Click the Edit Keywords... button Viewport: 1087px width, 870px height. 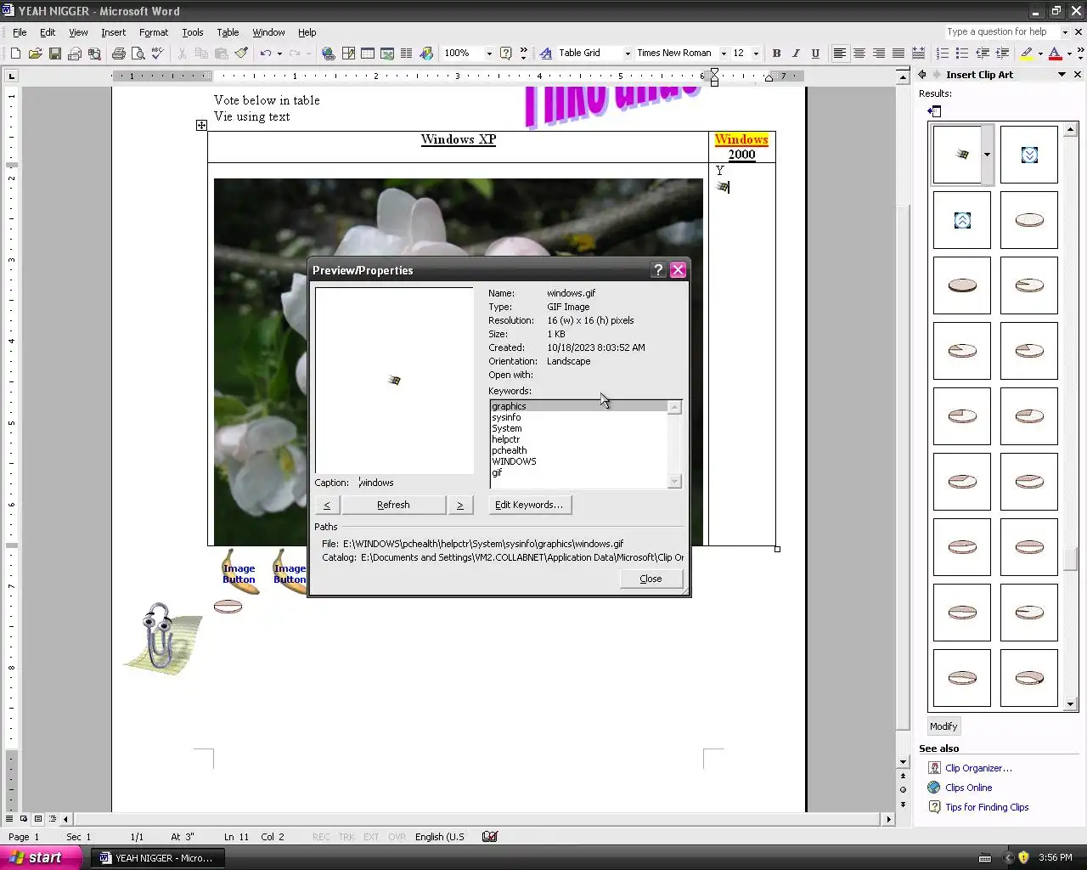click(x=529, y=505)
